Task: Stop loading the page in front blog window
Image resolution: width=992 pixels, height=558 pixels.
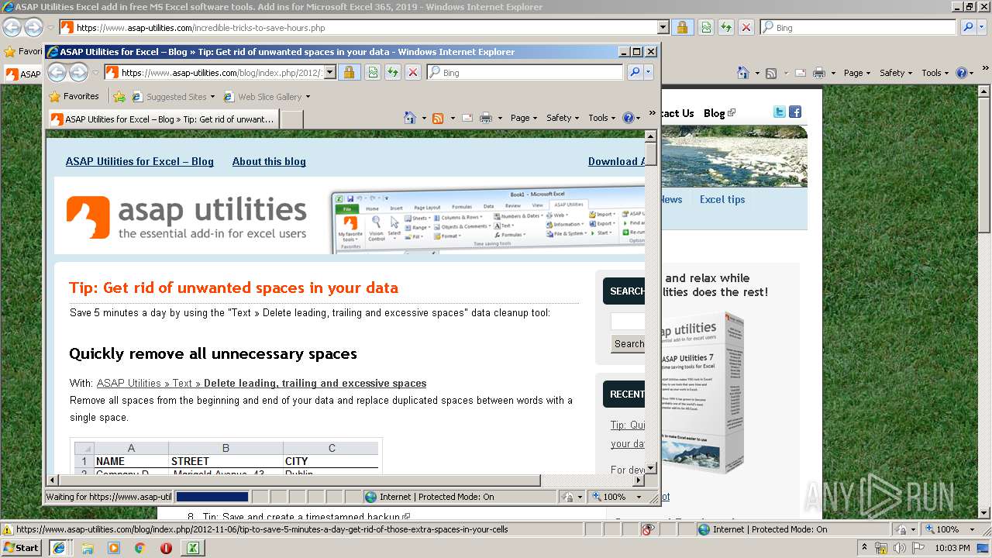Action: click(x=413, y=72)
